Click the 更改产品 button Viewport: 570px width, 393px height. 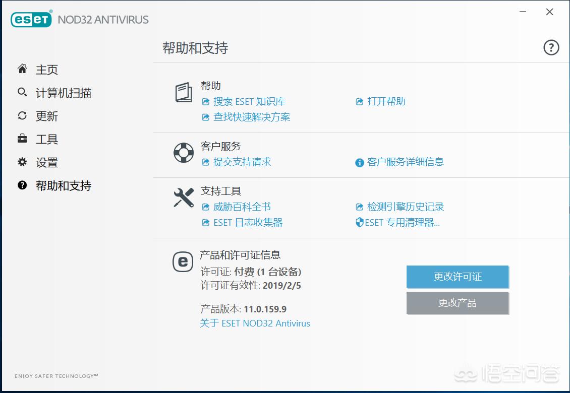458,302
